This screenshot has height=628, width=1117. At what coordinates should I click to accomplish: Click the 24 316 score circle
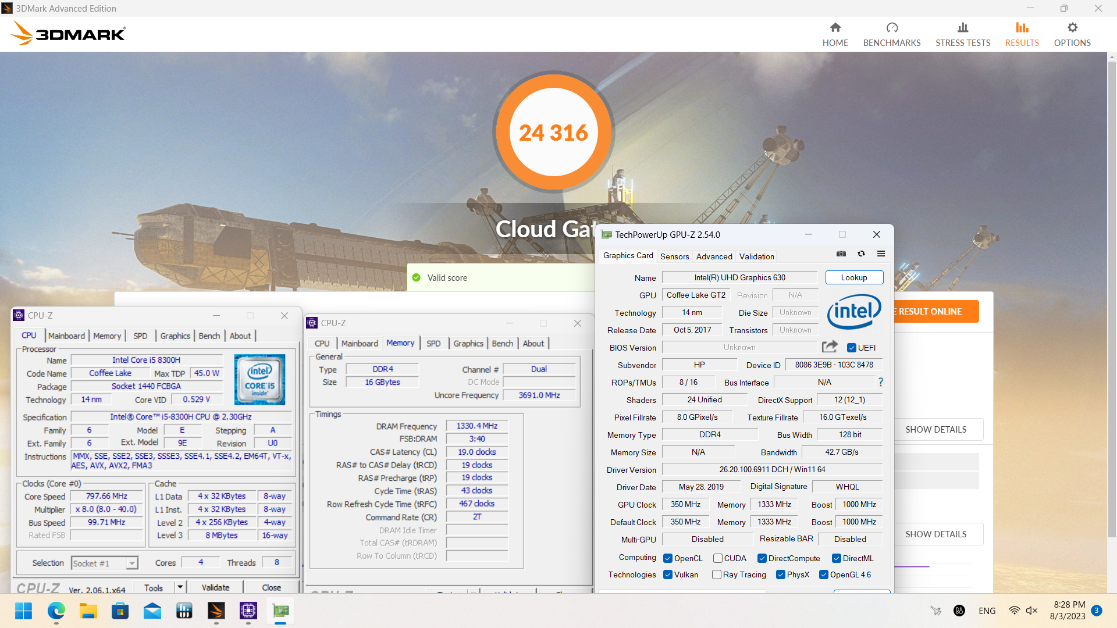(553, 132)
